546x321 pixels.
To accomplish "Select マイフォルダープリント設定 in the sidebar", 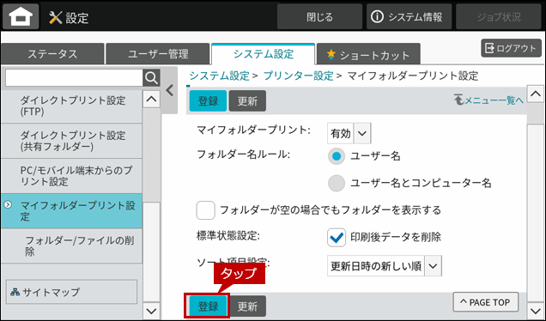I will point(72,211).
